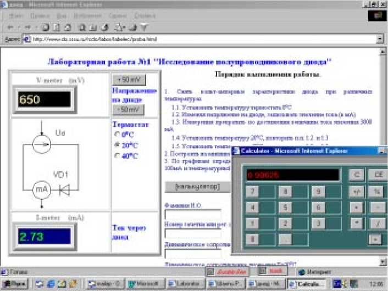Click calculator key 0
This screenshot has width=388, height=291.
coord(252,239)
